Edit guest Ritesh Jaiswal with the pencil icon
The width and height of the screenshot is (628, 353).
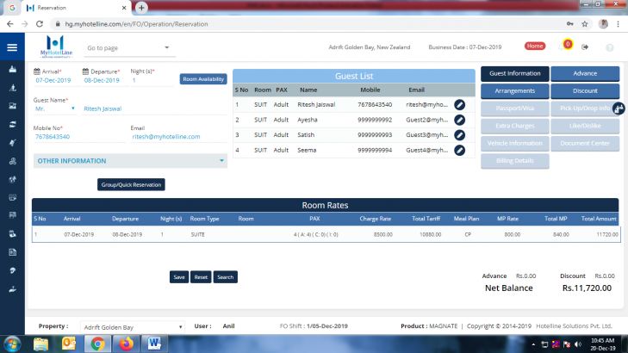click(460, 104)
